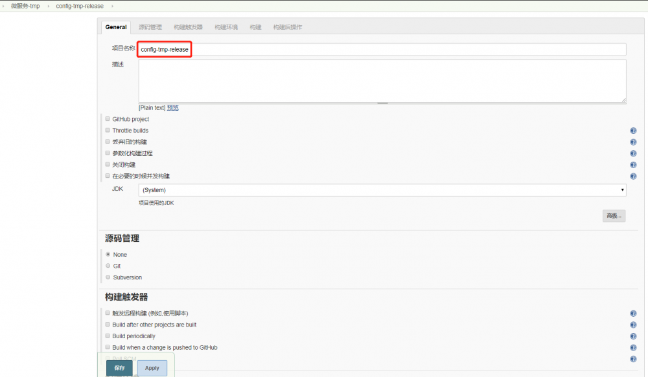Viewport: 648px width, 377px height.
Task: Enable the GitHub project checkbox
Action: click(x=108, y=119)
